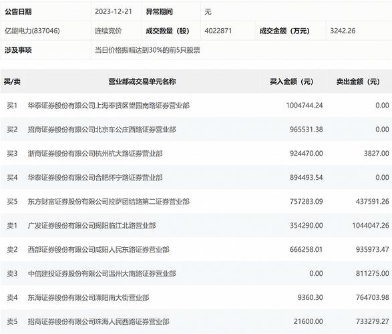Select the 卖1 row label
Screen dimensions: 392x334
(x=12, y=226)
